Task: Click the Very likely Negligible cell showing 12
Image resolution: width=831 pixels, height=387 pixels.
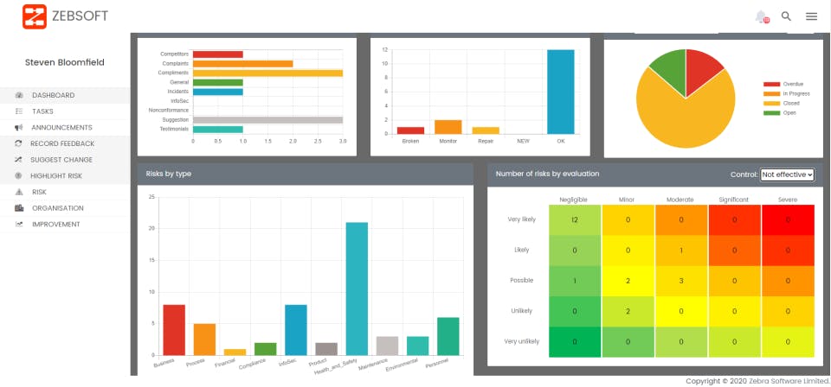Action: click(x=575, y=219)
